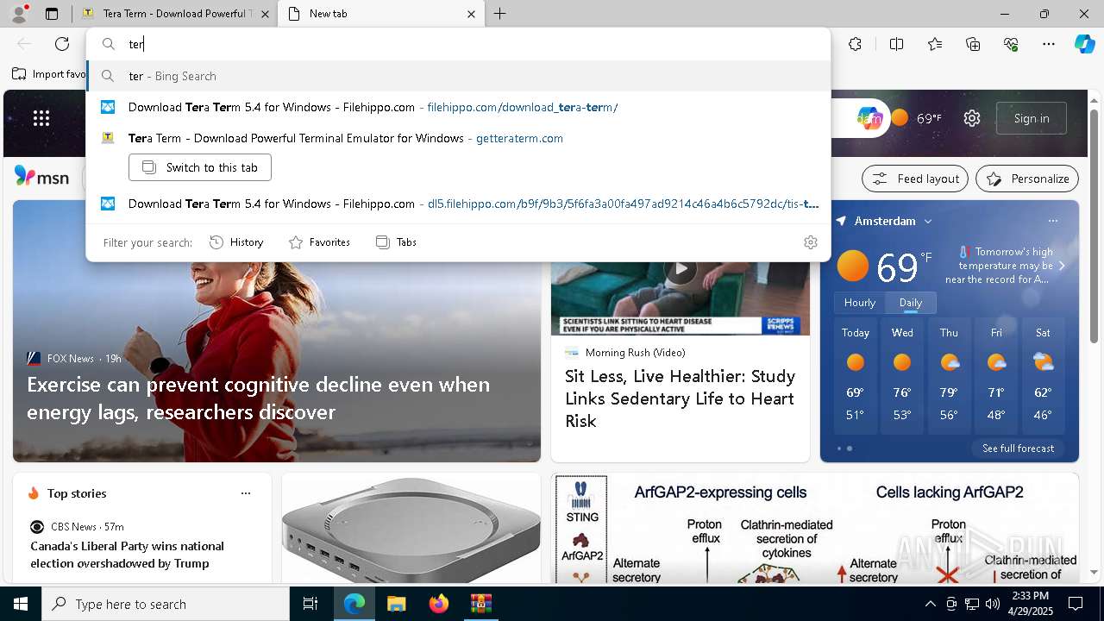Open the Extensions puzzle icon
This screenshot has width=1104, height=621.
click(855, 44)
